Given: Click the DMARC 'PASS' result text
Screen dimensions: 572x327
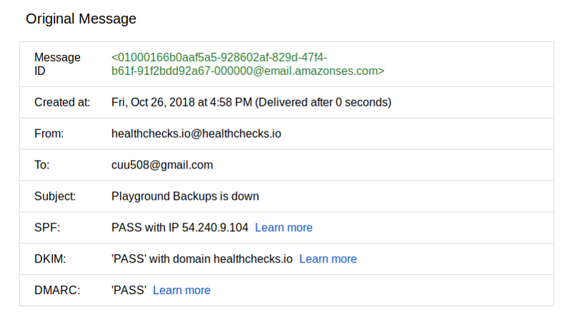Looking at the screenshot, I should 129,291.
